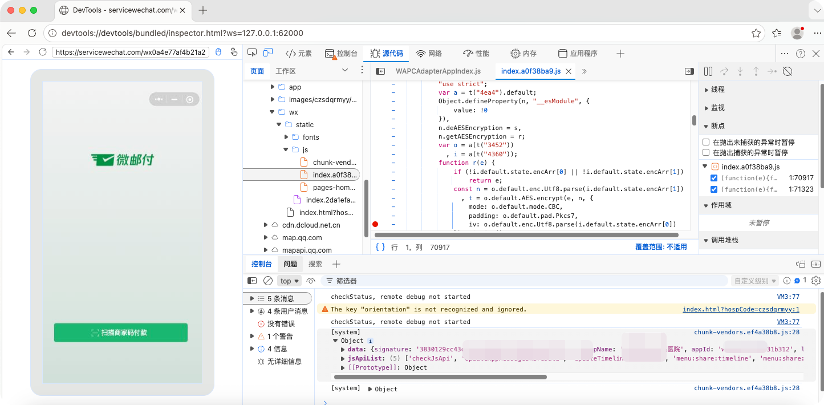Expand the 线程 threads section
824x405 pixels.
[x=707, y=90]
